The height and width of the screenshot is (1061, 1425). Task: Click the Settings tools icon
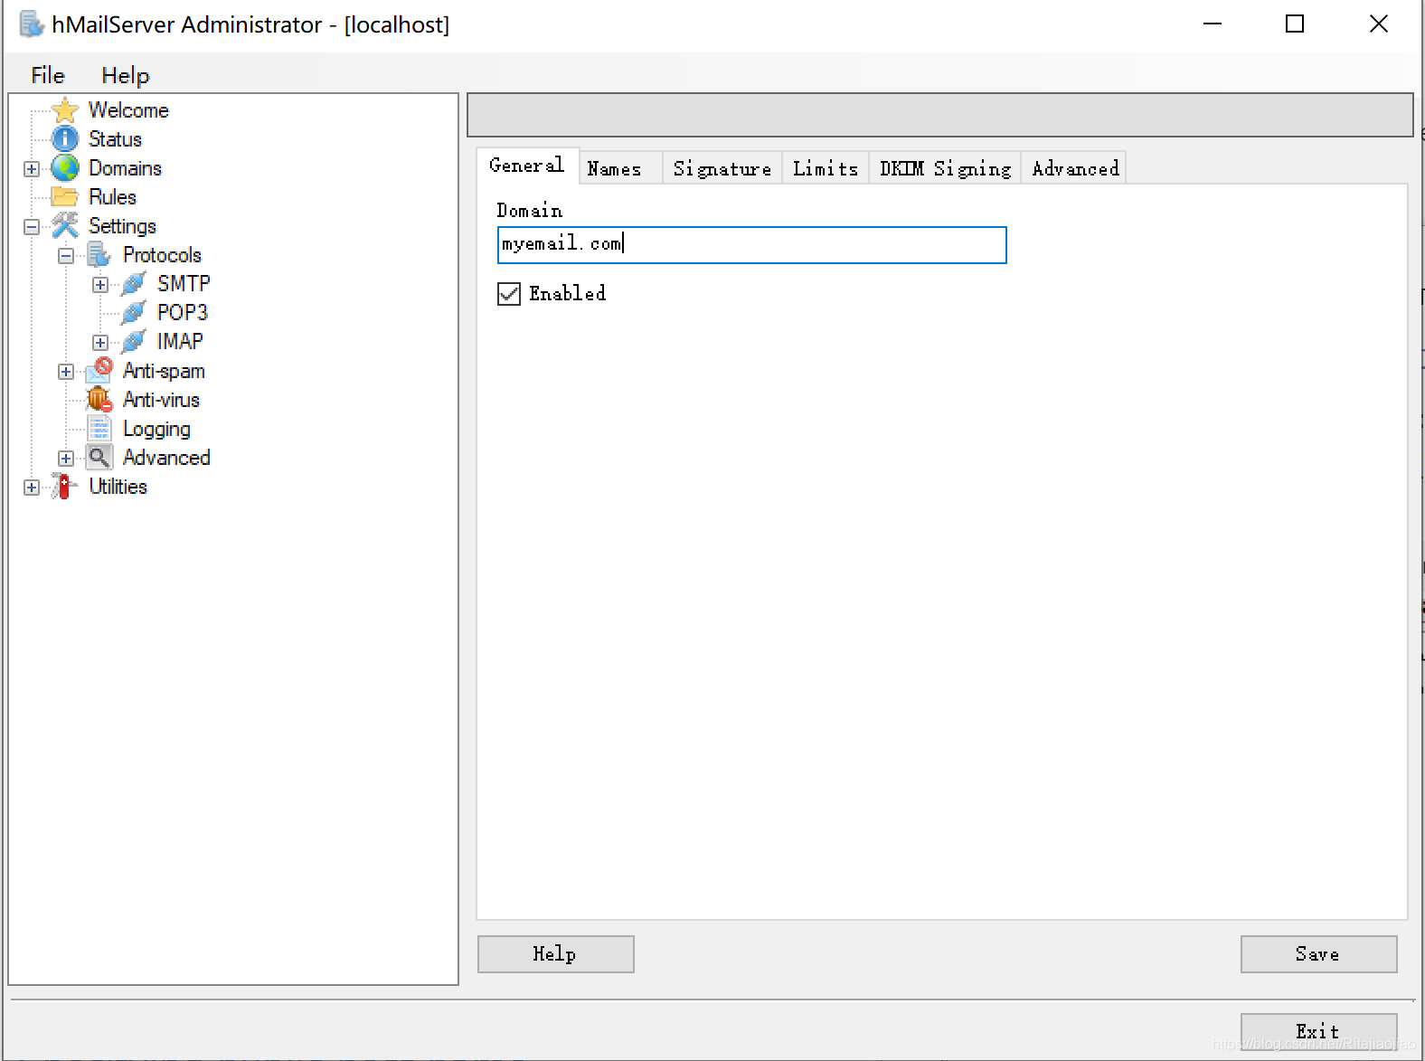[65, 226]
